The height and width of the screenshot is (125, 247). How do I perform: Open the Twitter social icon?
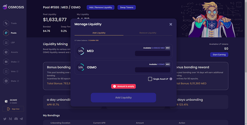pyautogui.click(x=5, y=119)
